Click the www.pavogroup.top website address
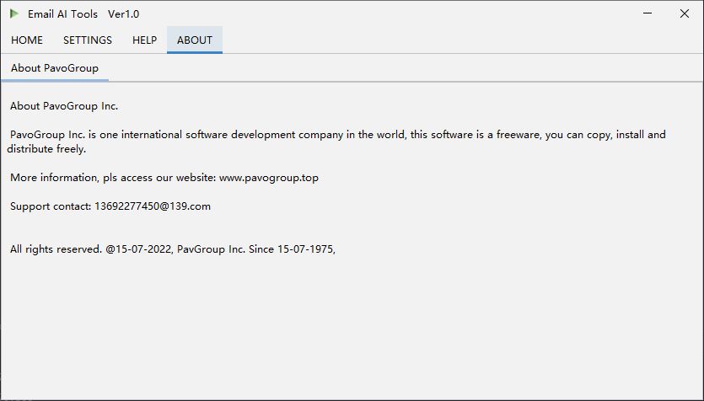Image resolution: width=704 pixels, height=401 pixels. click(x=268, y=178)
